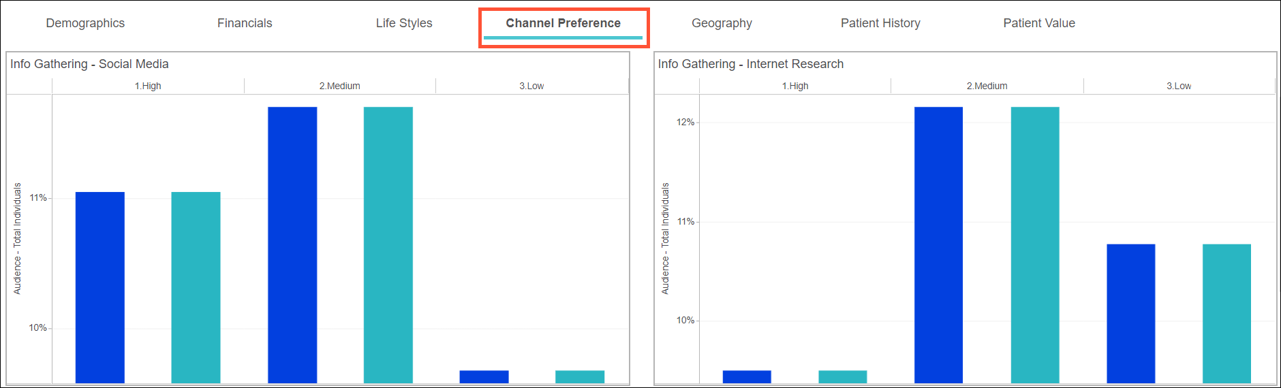1281x388 pixels.
Task: Select blue Low bar in Internet Research chart
Action: [x=1131, y=313]
